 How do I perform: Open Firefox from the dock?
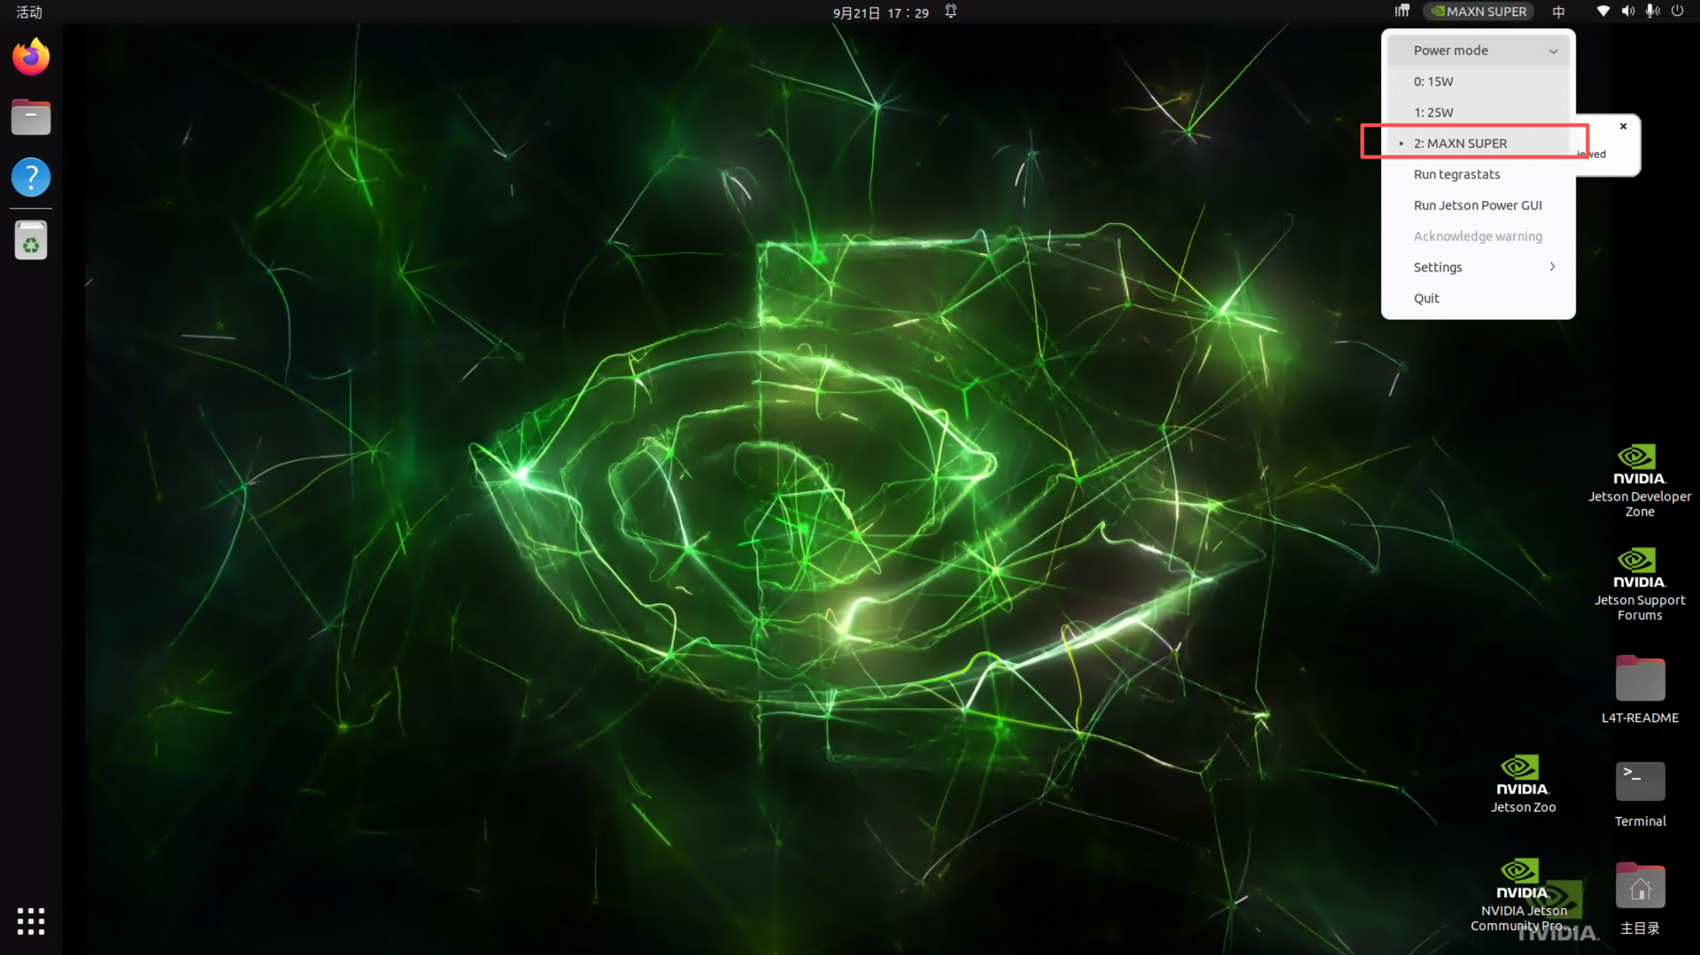pos(31,57)
